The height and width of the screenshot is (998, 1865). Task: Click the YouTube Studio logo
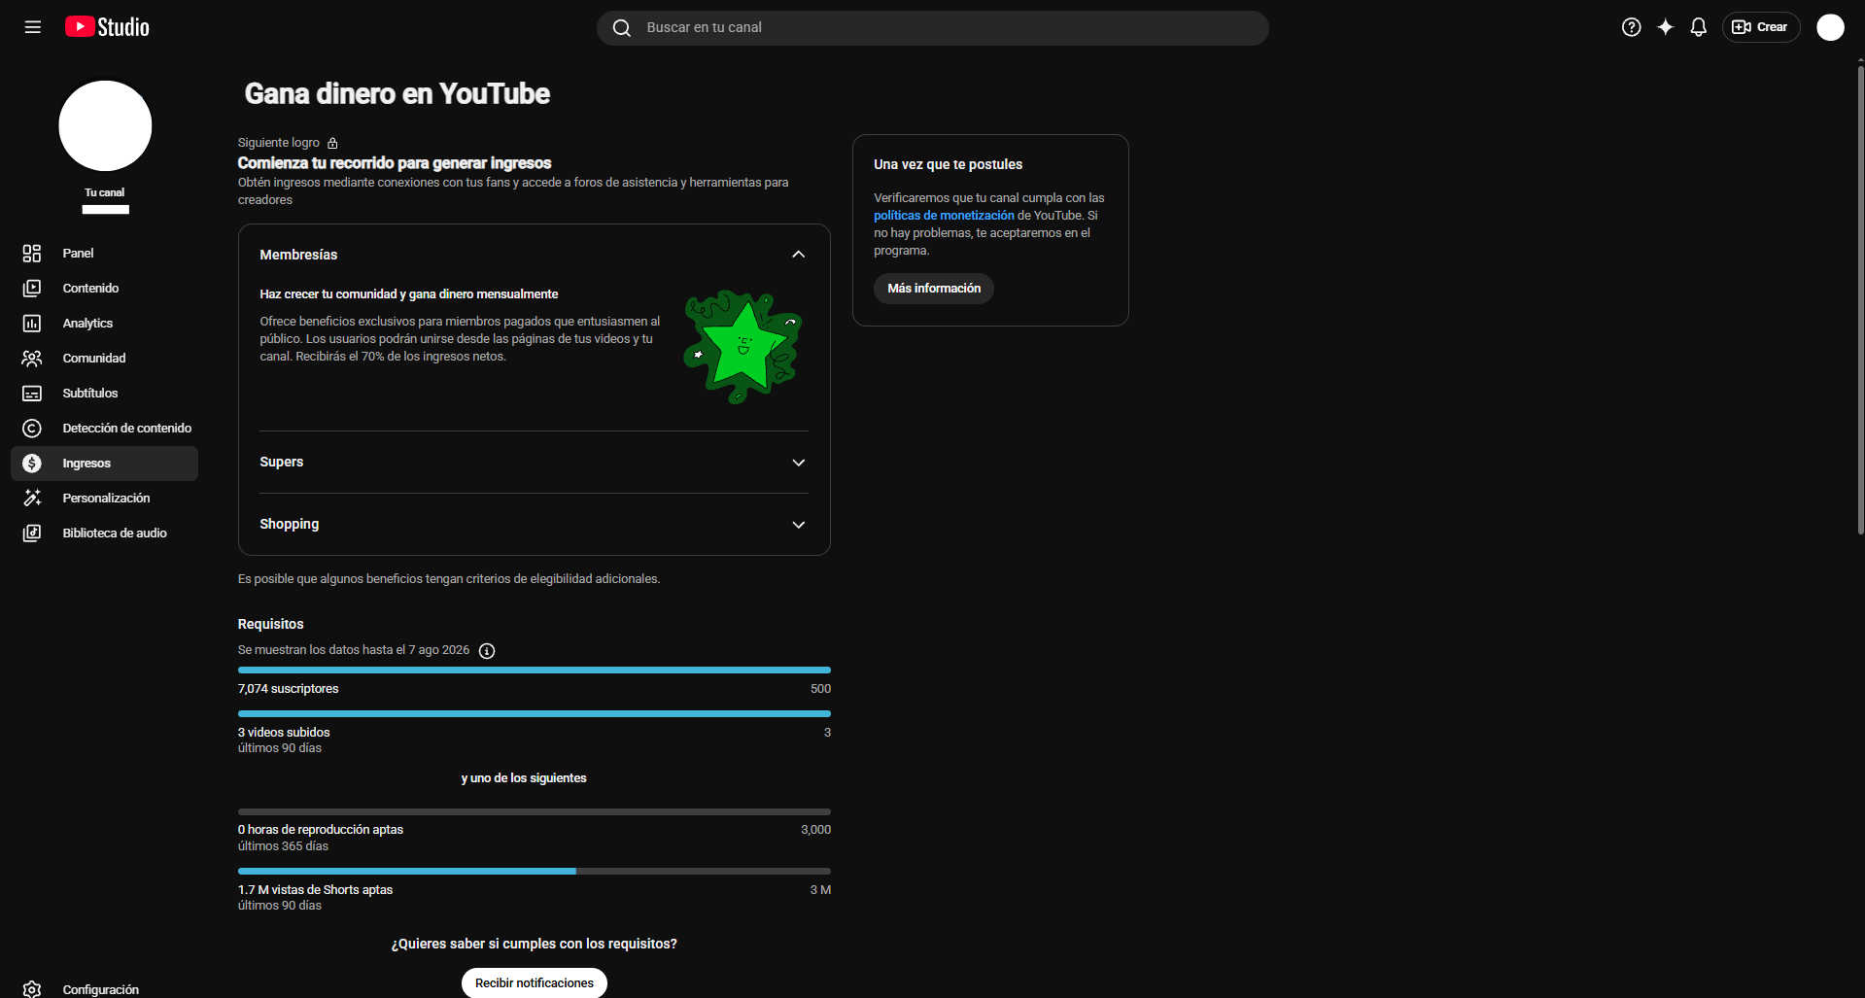(x=107, y=27)
